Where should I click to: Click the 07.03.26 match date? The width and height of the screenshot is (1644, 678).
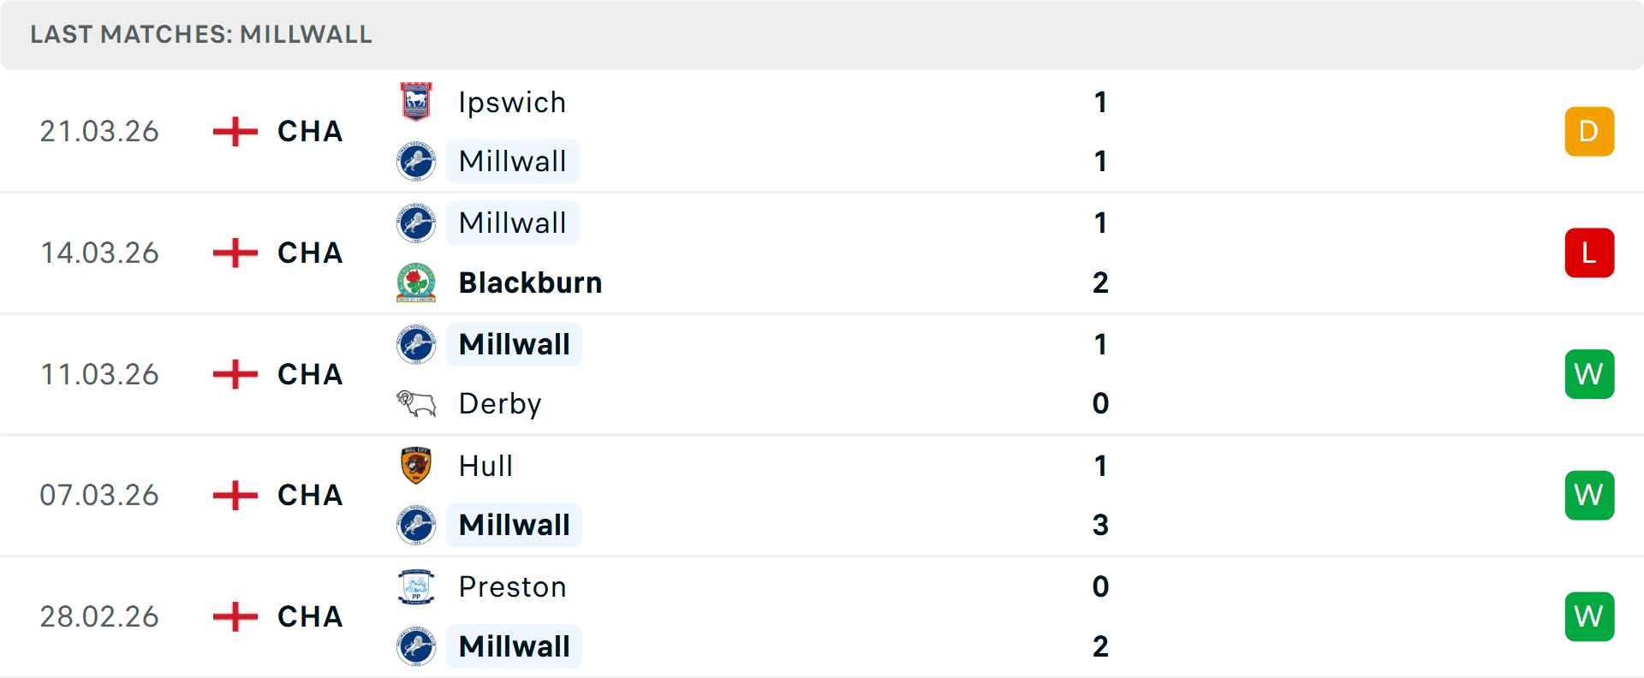pos(99,495)
